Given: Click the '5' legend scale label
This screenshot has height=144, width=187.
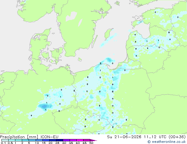Looking at the screenshot, I should (x=29, y=143).
